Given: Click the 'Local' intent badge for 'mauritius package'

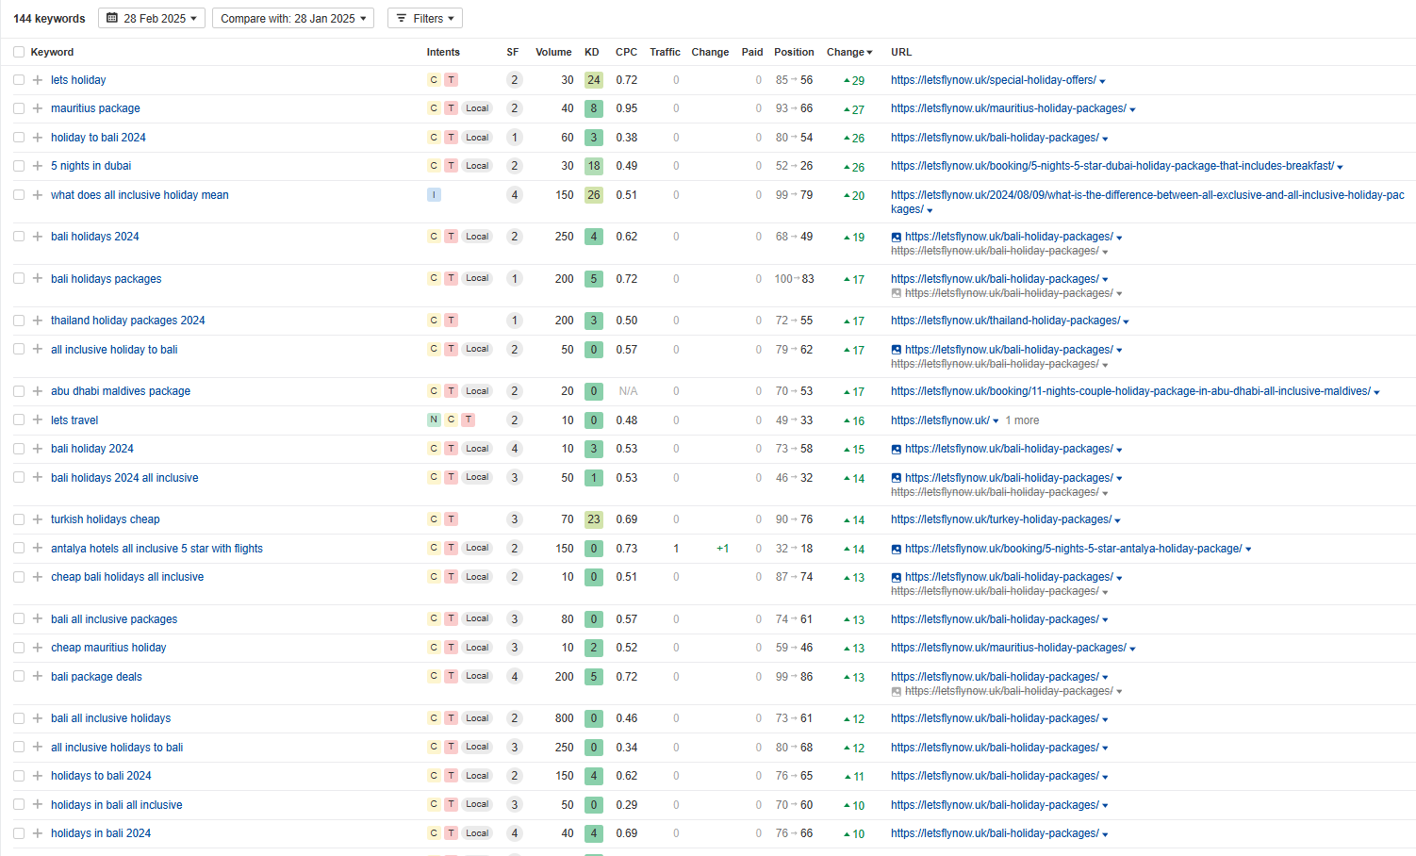Looking at the screenshot, I should click(477, 108).
